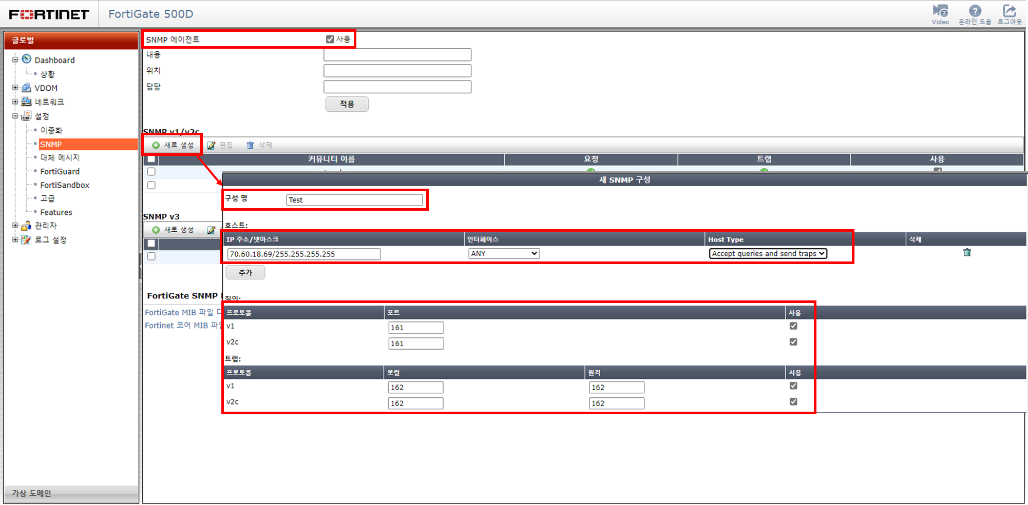Collapse the Dashboard tree node
Image resolution: width=1028 pixels, height=505 pixels.
point(15,59)
